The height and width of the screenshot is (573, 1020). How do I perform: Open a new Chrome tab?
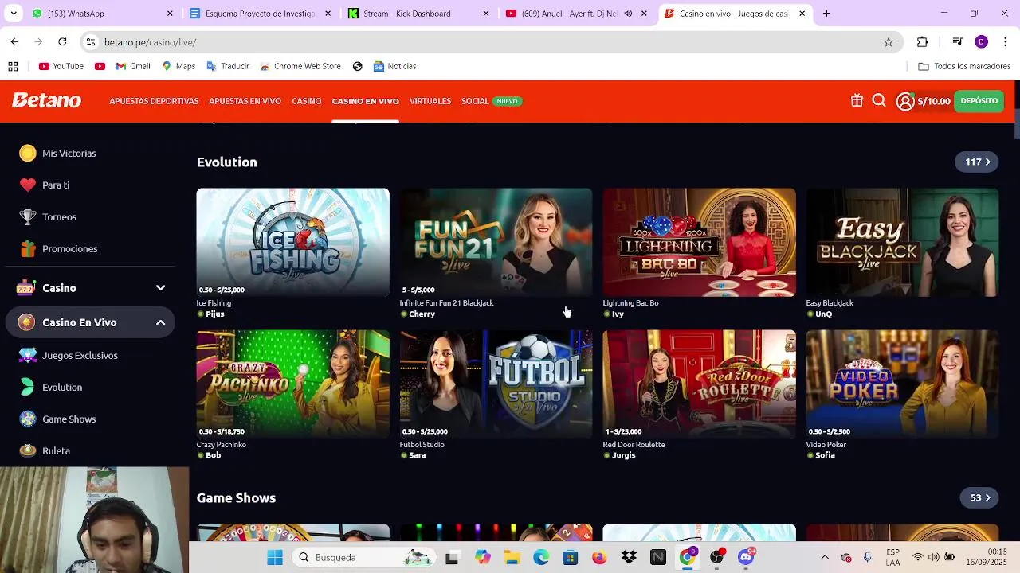(x=826, y=14)
